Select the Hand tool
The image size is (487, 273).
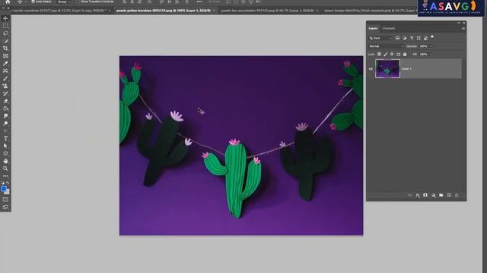(x=5, y=161)
